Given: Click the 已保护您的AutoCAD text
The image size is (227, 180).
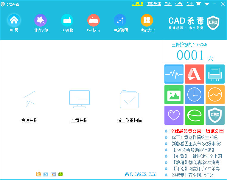Looking at the screenshot, I should coord(189,44).
